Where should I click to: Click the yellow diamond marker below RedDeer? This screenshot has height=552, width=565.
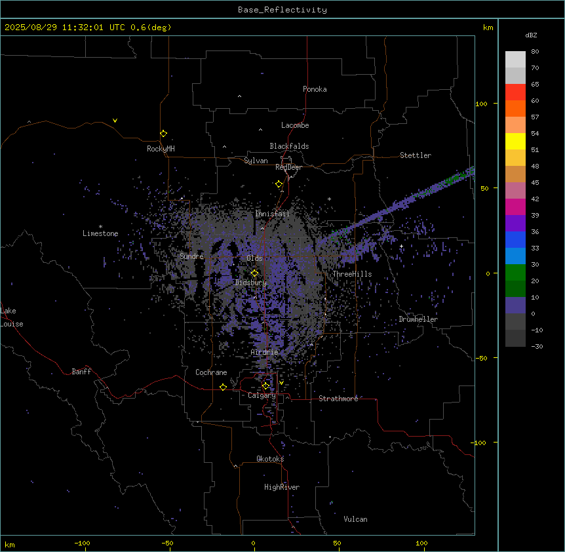[279, 184]
